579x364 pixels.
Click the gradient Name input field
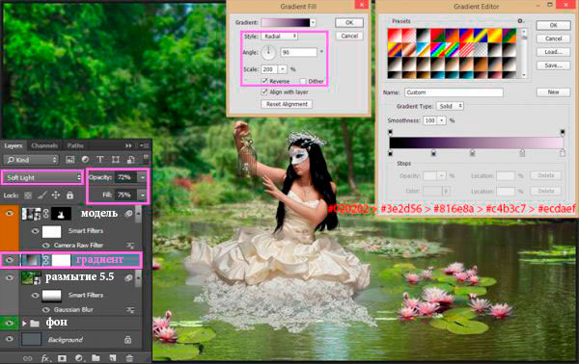(x=454, y=92)
